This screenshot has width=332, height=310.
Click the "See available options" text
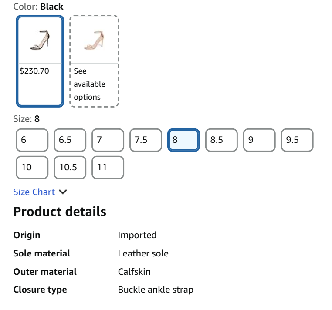click(89, 84)
